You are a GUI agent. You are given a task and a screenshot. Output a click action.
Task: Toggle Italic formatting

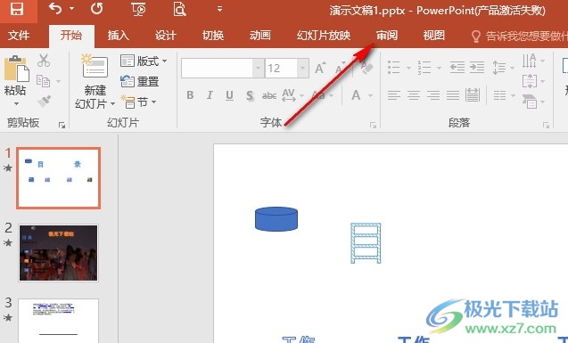[210, 95]
